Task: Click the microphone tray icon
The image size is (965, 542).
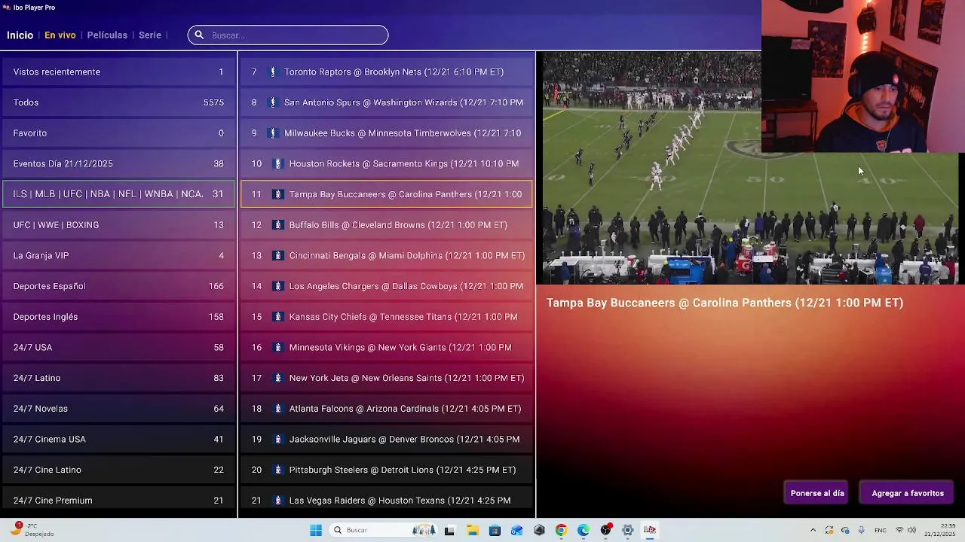Action: tap(861, 531)
